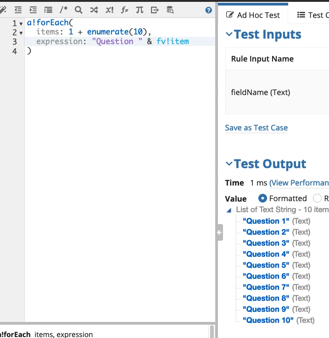Click the "Question 6" output row
Image resolution: width=329 pixels, height=338 pixels.
click(x=277, y=276)
